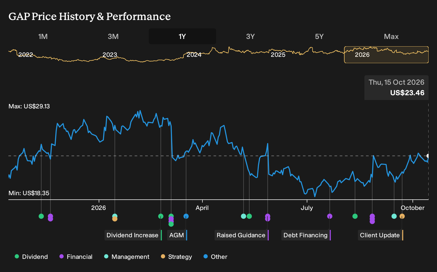Toggle Dividend events in the legend

point(31,257)
